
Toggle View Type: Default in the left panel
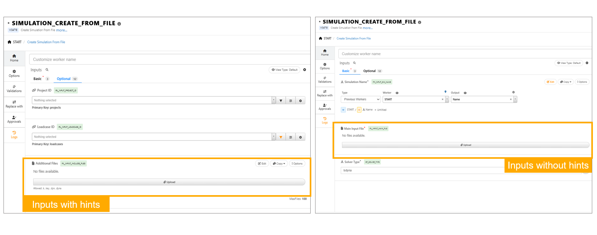tap(284, 70)
